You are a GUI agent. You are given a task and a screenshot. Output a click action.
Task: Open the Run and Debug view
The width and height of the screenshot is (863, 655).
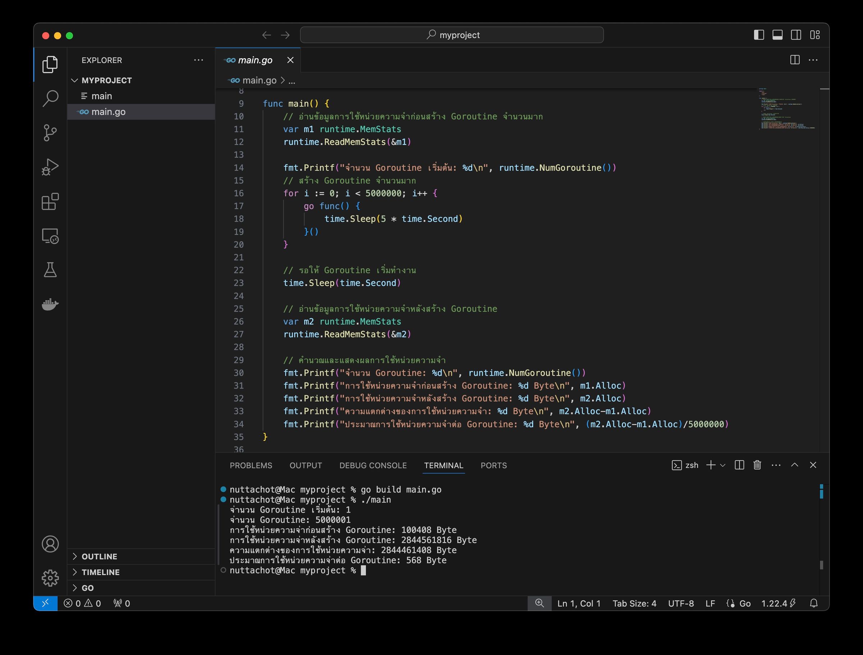pyautogui.click(x=50, y=167)
